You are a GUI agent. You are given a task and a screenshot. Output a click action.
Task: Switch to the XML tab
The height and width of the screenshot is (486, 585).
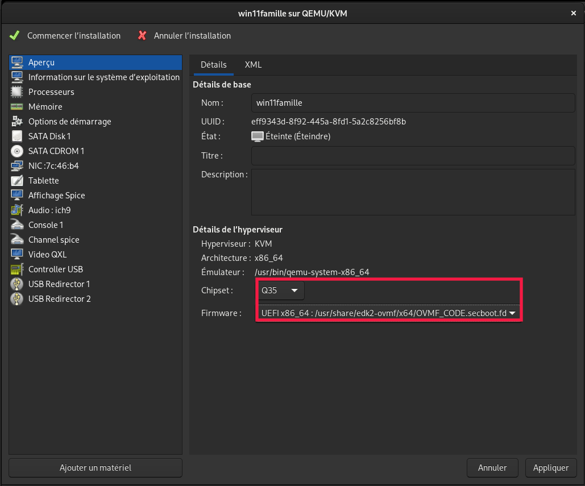pyautogui.click(x=253, y=65)
